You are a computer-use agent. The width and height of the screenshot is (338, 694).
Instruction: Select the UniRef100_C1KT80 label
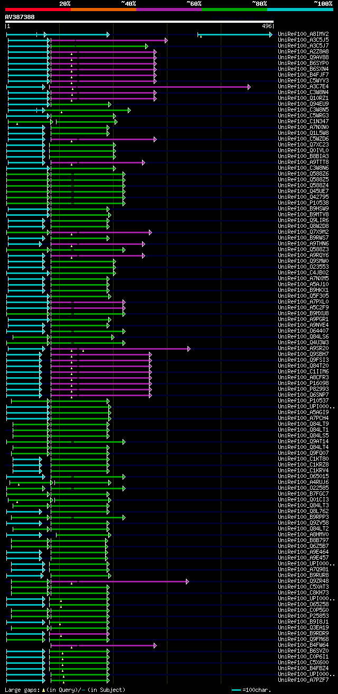304,459
